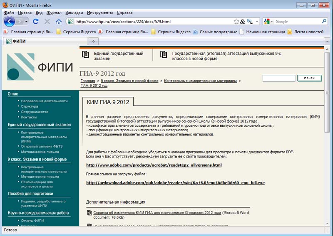Image resolution: width=333 pixels, height=236 pixels.
Task: Open the Журнал menu
Action: 54,12
